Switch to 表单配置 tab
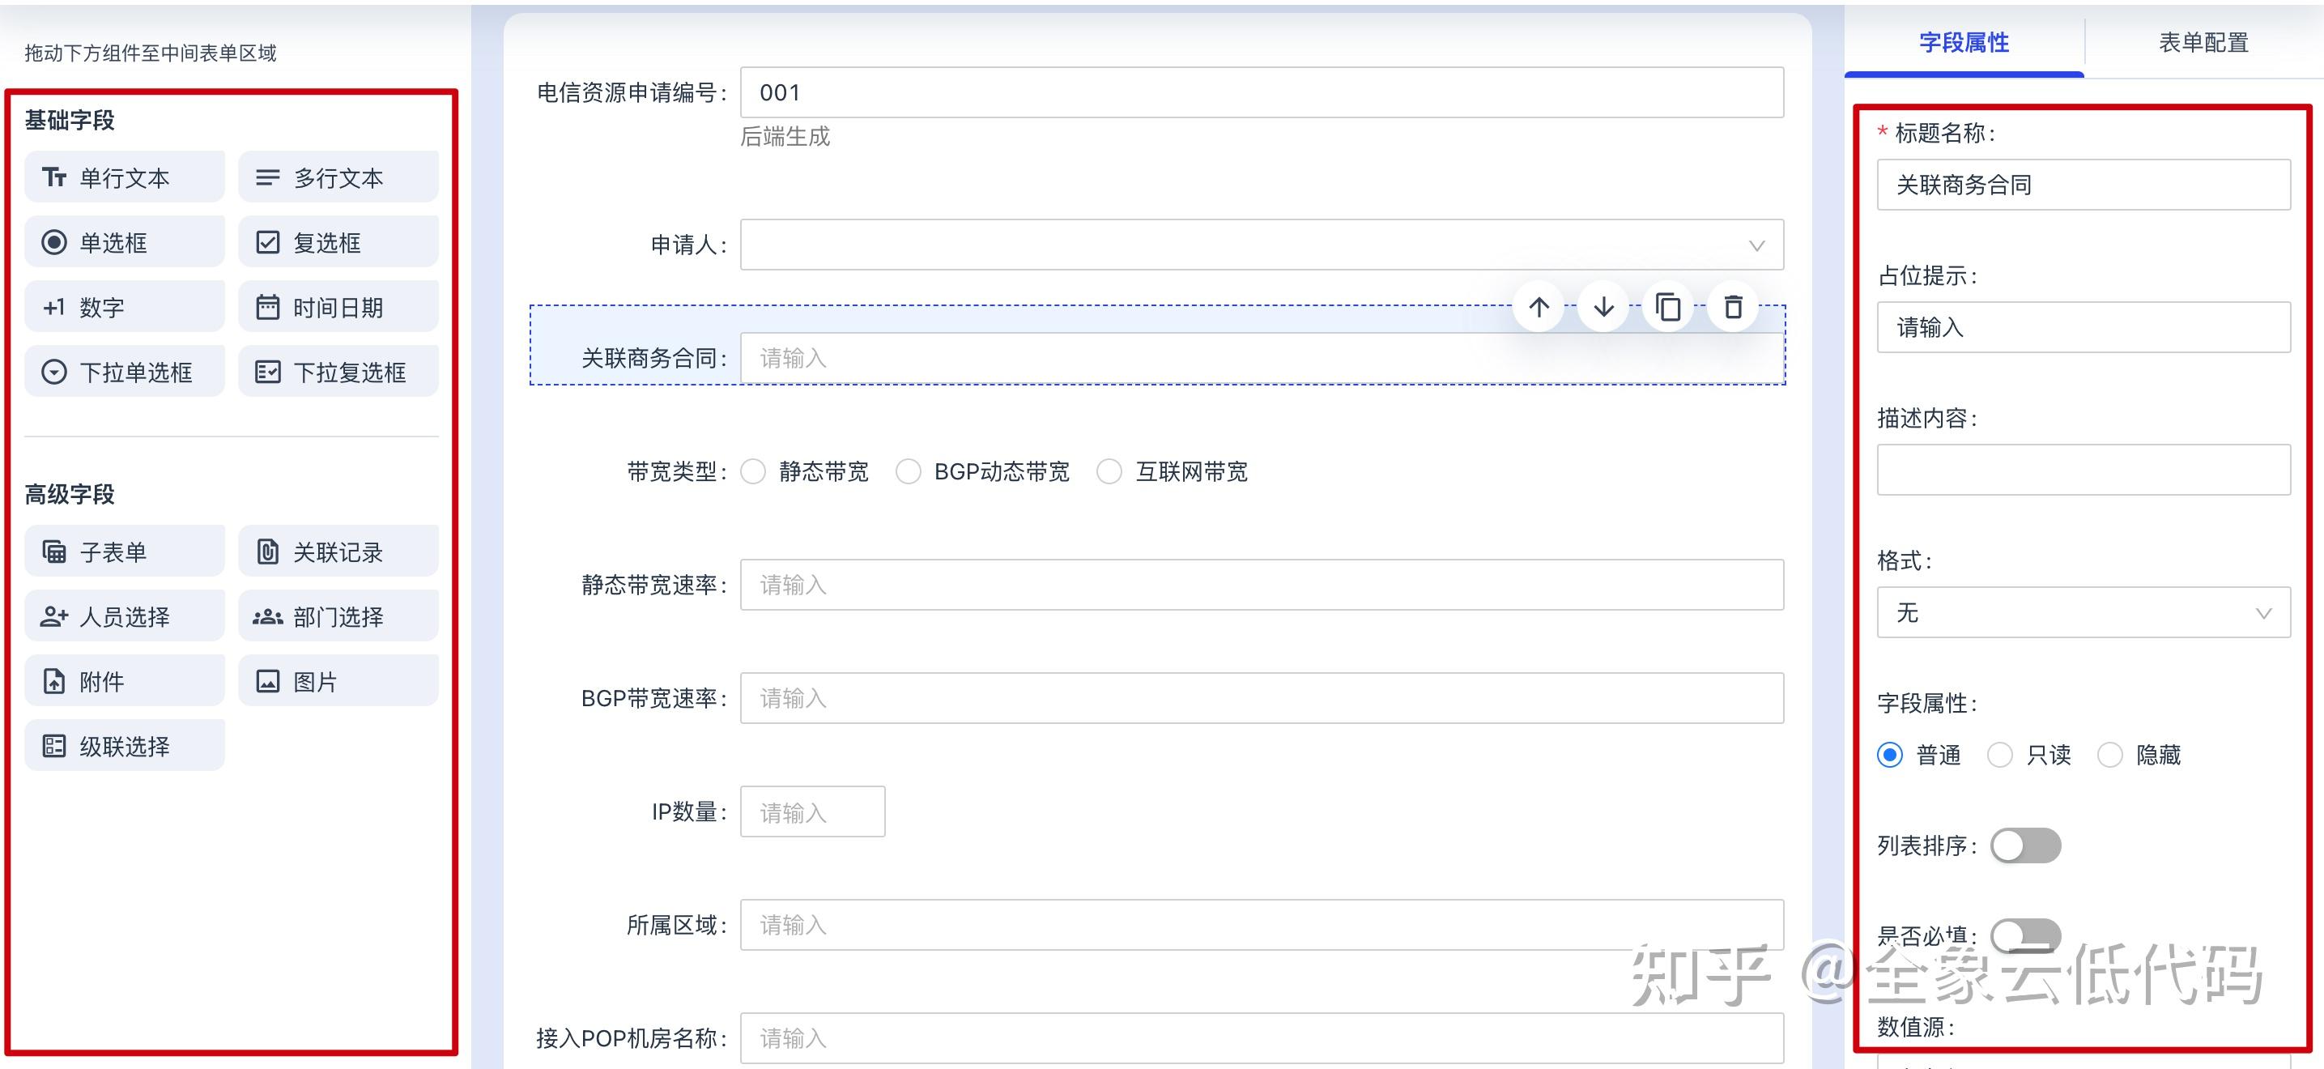This screenshot has height=1069, width=2324. pos(2203,42)
